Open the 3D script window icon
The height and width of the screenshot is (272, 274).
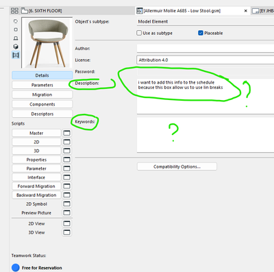click(66, 151)
